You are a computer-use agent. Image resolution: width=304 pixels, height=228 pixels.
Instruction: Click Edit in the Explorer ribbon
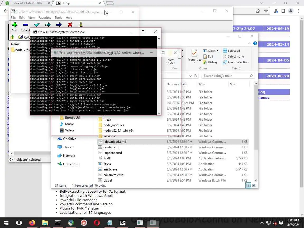click(208, 56)
